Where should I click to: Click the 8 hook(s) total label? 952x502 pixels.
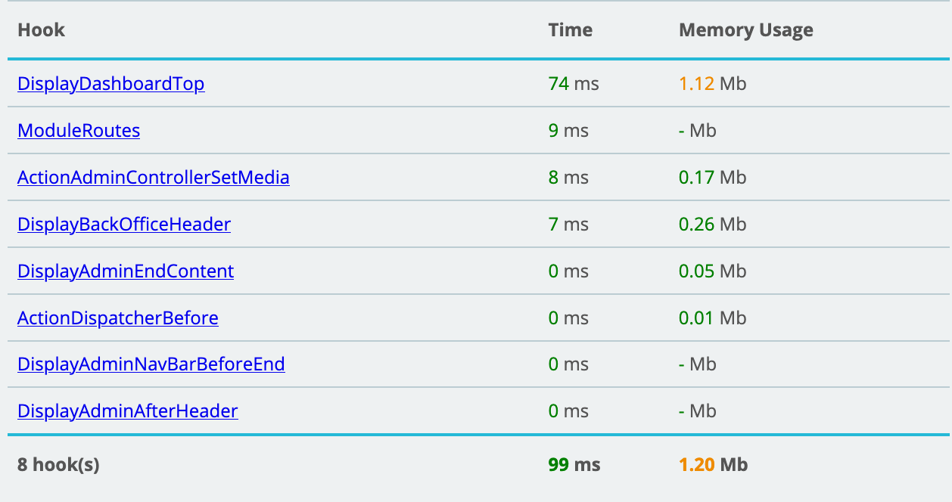[58, 465]
